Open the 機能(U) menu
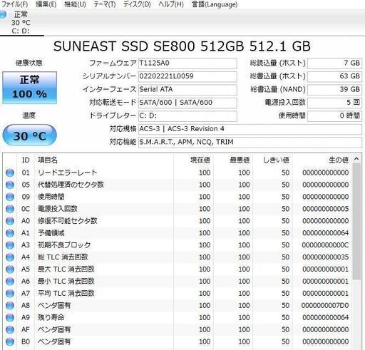The width and height of the screenshot is (365, 350). [x=75, y=4]
